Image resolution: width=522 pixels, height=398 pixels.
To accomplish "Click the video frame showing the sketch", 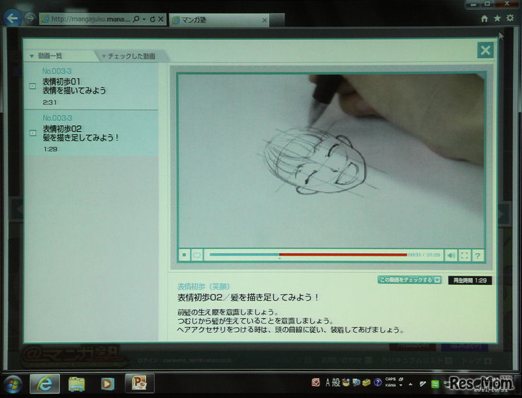I will (x=331, y=161).
